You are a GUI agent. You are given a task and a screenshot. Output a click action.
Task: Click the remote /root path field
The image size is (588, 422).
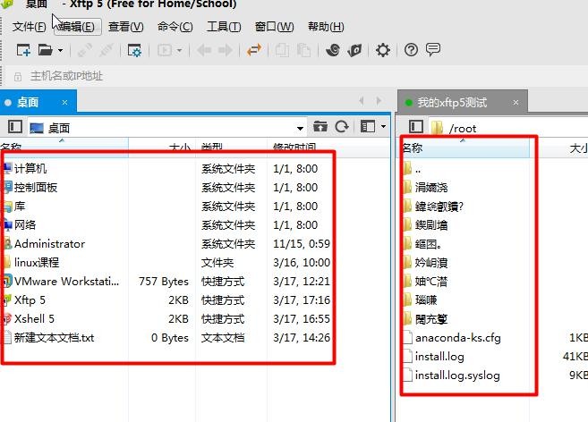[509, 128]
